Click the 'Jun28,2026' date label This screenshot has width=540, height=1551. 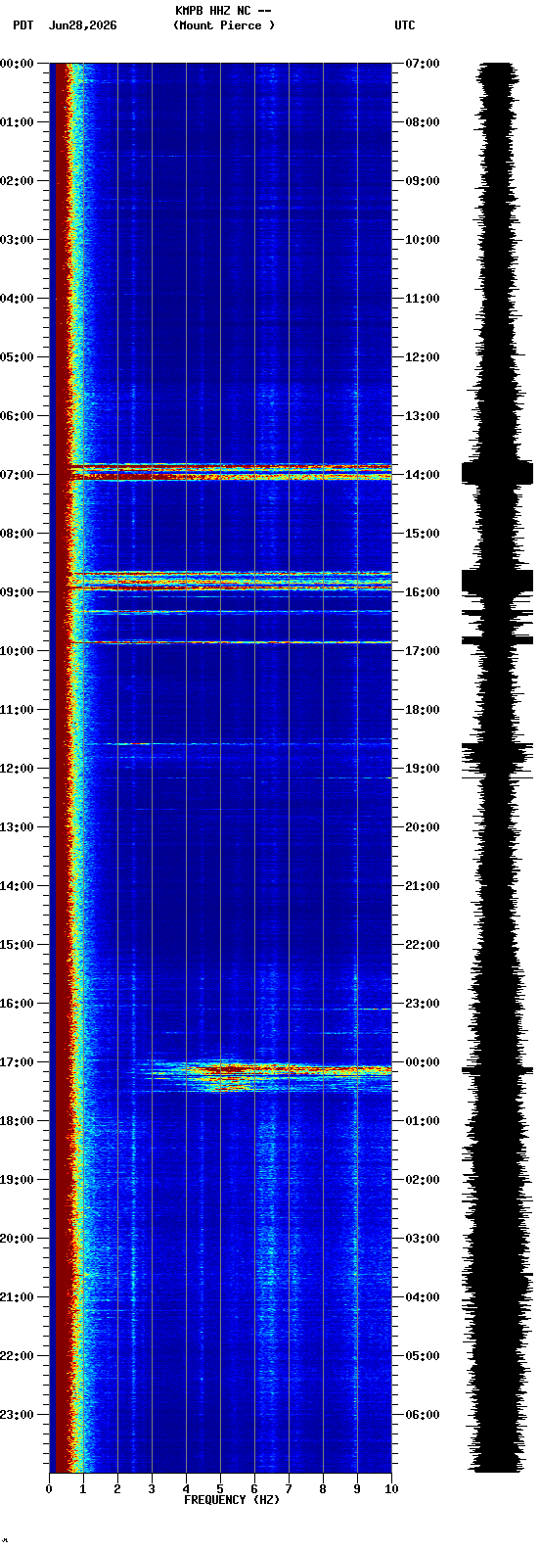click(x=82, y=25)
